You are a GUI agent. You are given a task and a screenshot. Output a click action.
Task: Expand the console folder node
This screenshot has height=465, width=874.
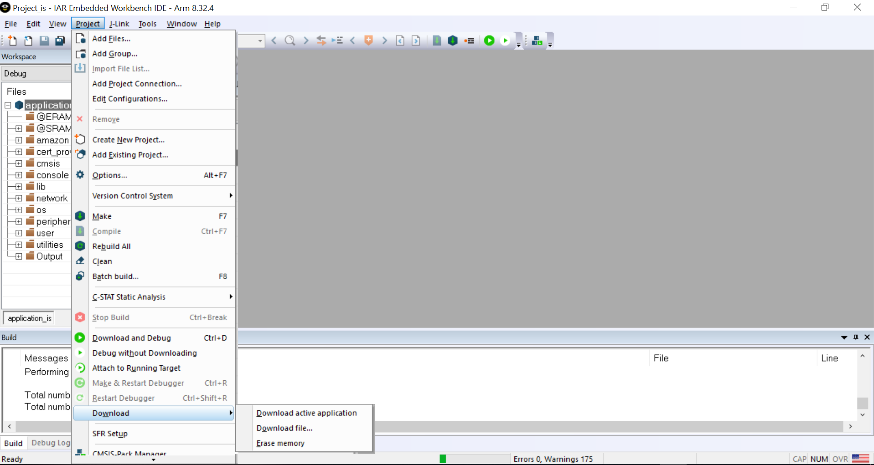pos(19,175)
